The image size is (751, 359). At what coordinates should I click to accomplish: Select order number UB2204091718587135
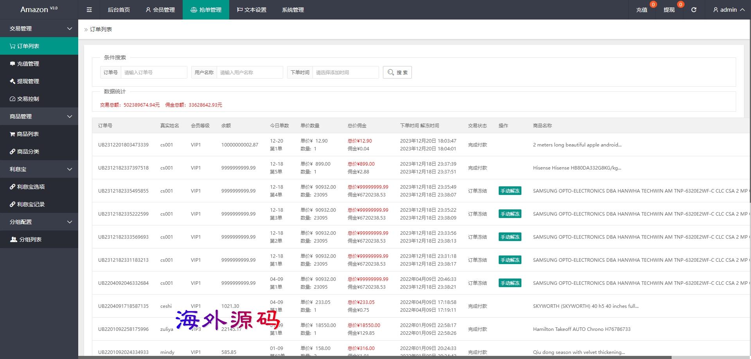123,306
